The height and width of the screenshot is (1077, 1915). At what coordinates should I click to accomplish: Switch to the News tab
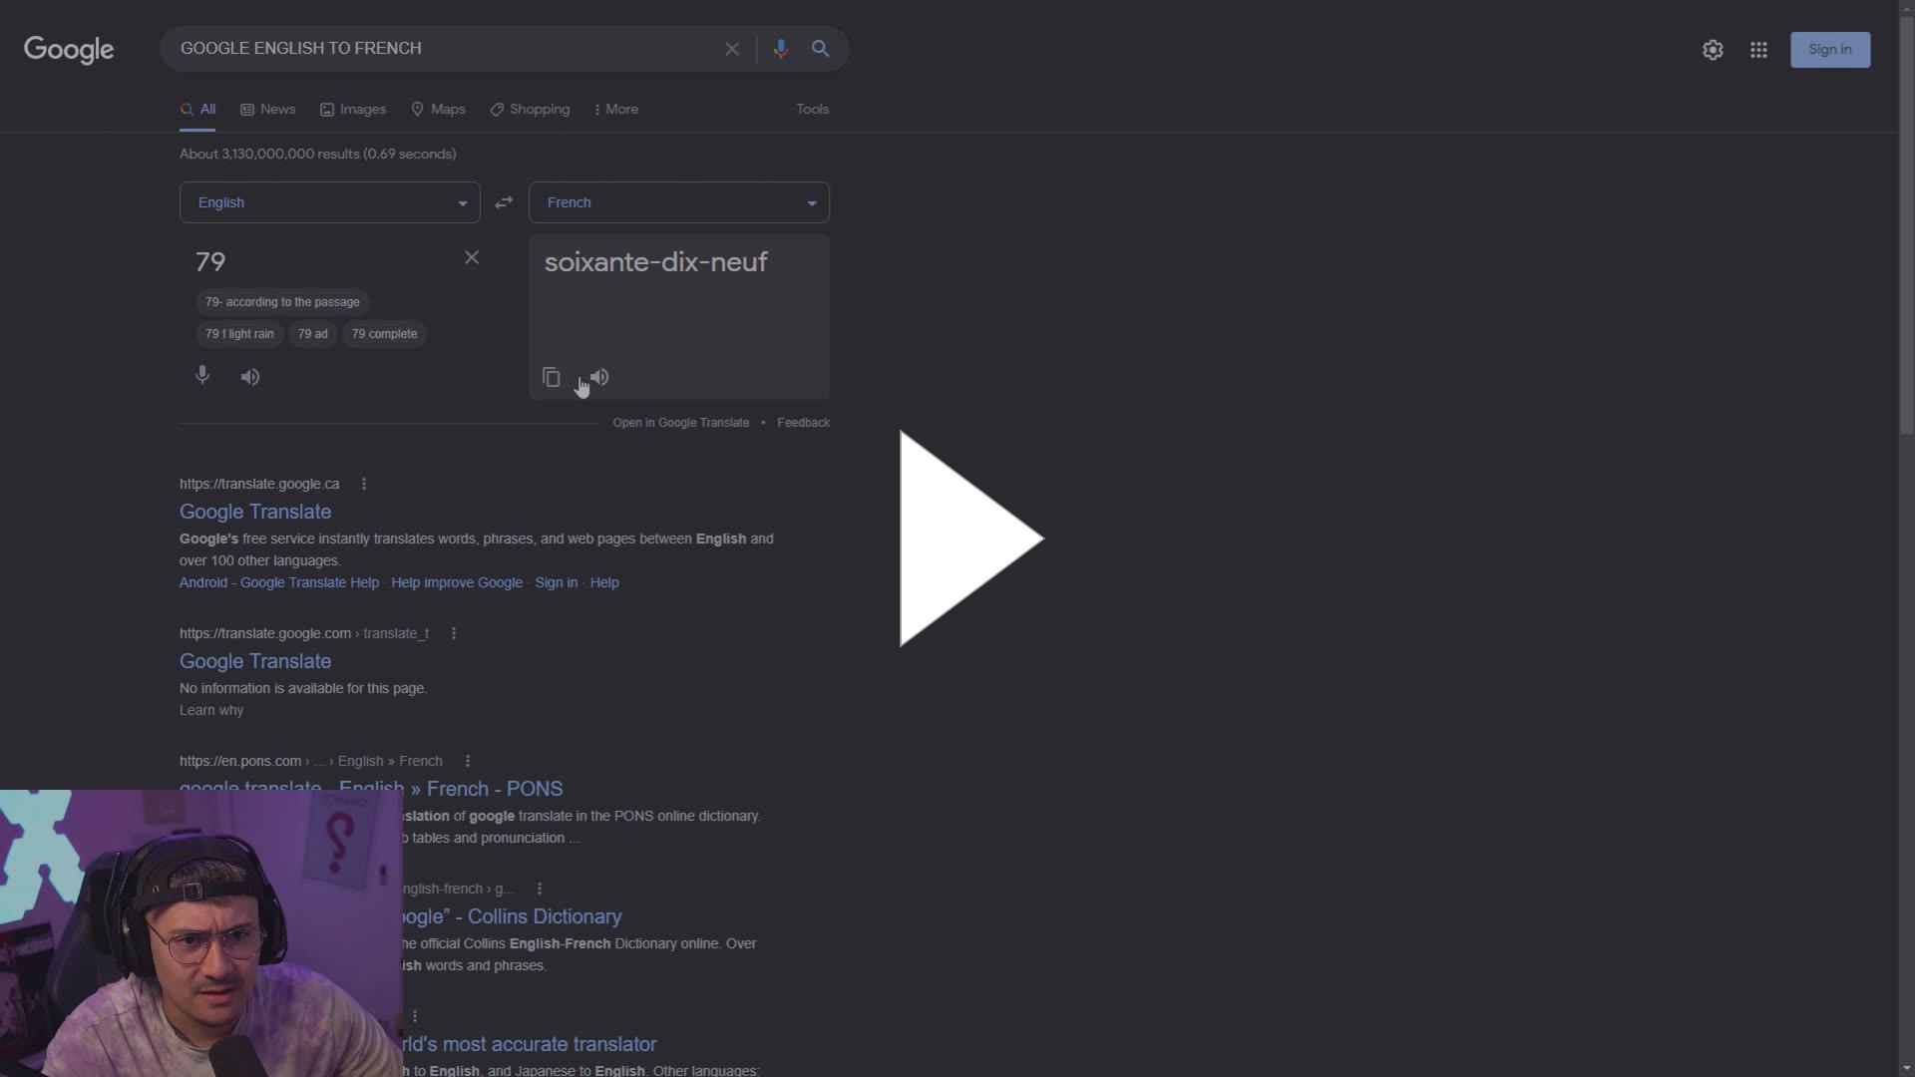pos(266,109)
